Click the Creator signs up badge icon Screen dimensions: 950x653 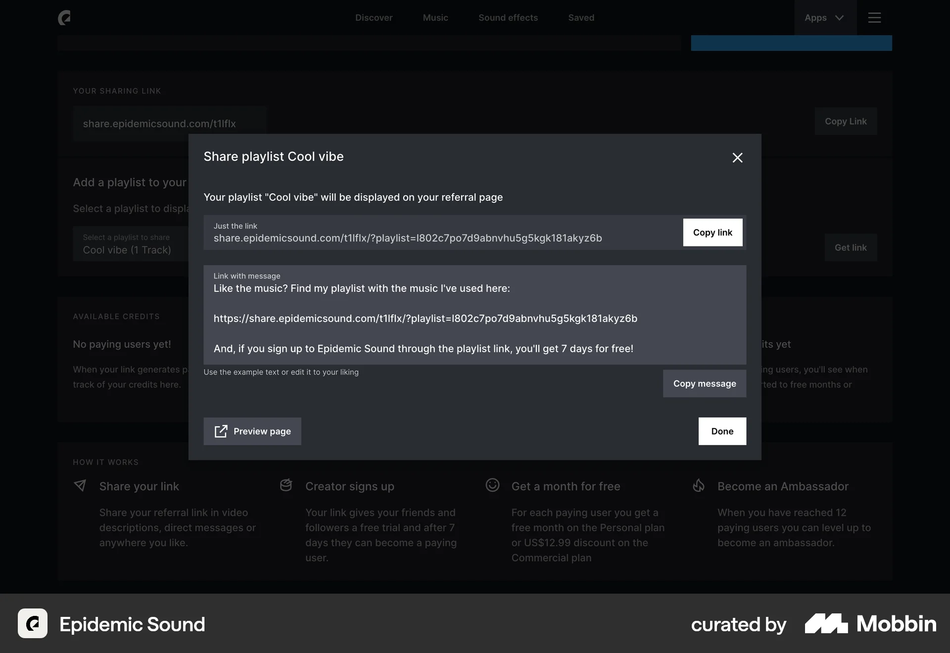286,485
